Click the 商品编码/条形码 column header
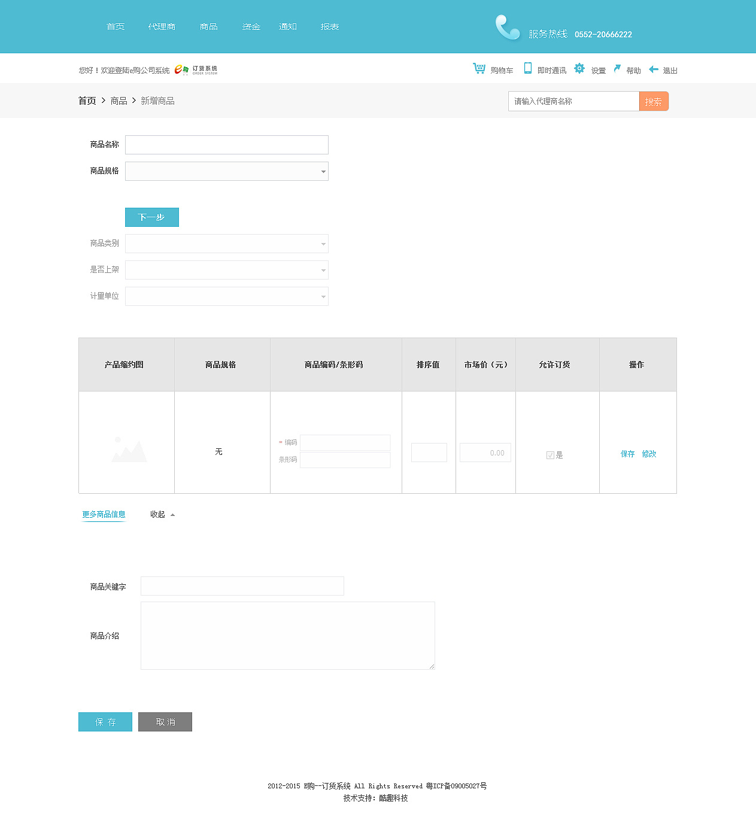Viewport: 756px width, 838px height. coord(336,365)
